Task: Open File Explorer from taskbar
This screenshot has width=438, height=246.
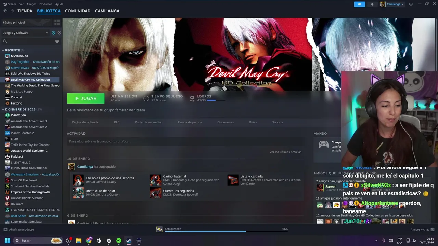Action: tap(78, 241)
